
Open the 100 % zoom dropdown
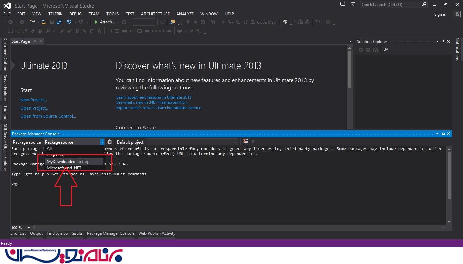click(x=28, y=228)
